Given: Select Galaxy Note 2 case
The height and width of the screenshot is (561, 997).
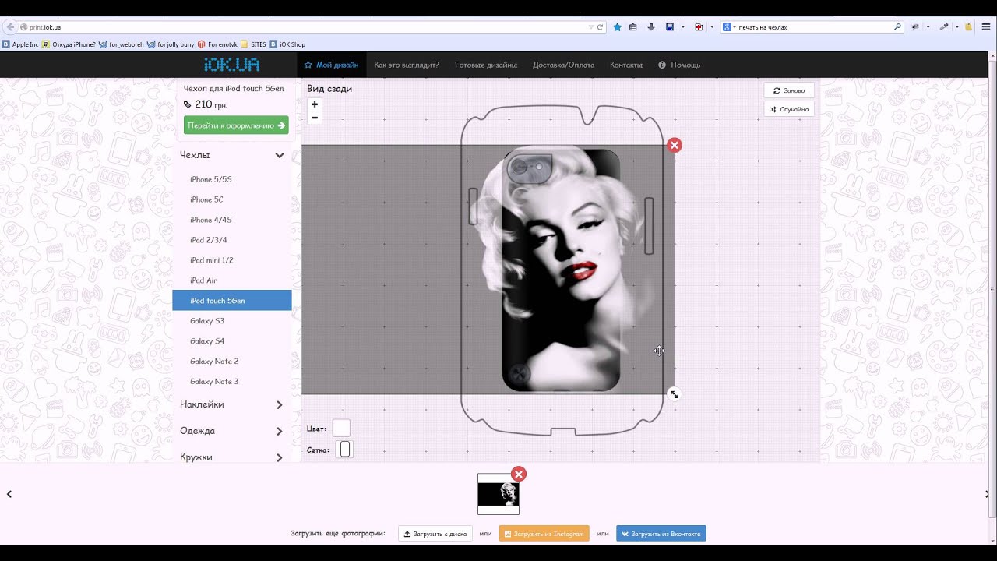Looking at the screenshot, I should [x=232, y=362].
